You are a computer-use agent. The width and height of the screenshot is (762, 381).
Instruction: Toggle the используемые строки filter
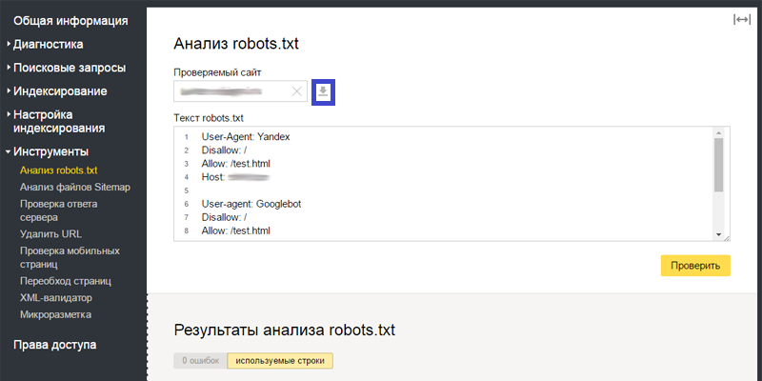[x=280, y=361]
